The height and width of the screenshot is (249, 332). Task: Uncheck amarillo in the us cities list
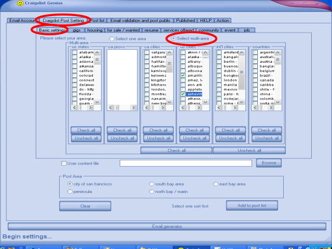[x=183, y=75]
